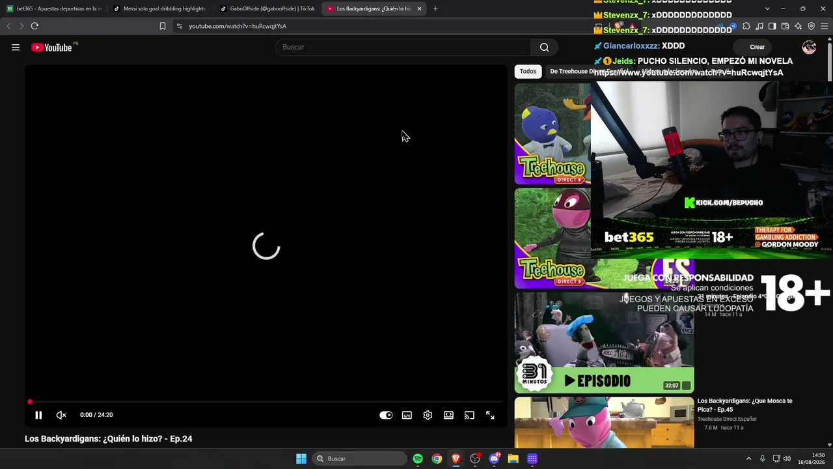Image resolution: width=833 pixels, height=469 pixels.
Task: Open the browser extensions puzzle icon
Action: pos(746,26)
